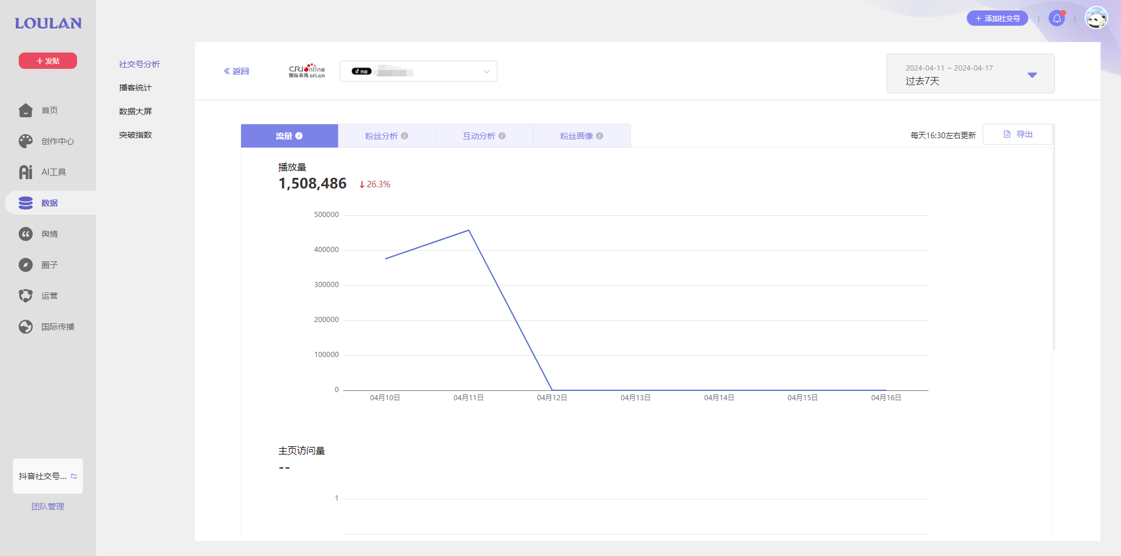This screenshot has width=1121, height=556.
Task: Open 数据大屏 in submenu
Action: coord(135,111)
